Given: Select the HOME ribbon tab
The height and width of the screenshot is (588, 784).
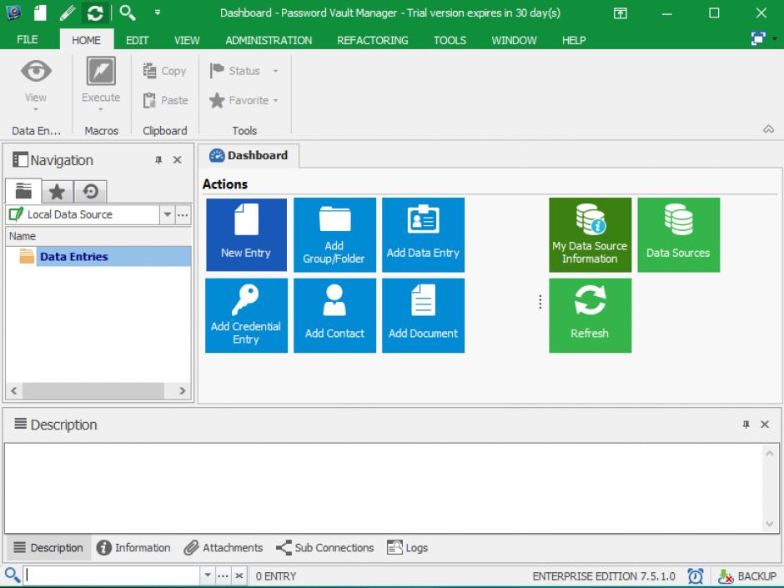Looking at the screenshot, I should click(x=86, y=40).
